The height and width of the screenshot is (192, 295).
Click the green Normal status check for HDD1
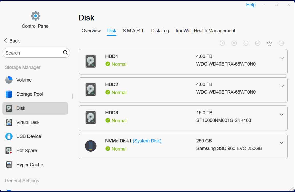tap(108, 64)
